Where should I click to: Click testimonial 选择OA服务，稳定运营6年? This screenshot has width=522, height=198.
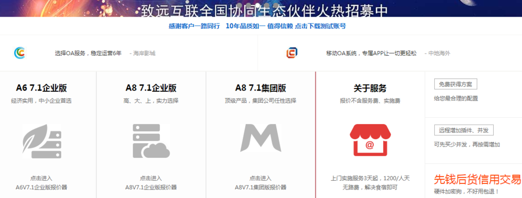(88, 53)
